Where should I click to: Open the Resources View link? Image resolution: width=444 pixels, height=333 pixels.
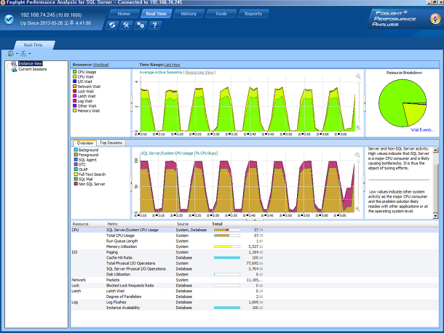click(199, 73)
